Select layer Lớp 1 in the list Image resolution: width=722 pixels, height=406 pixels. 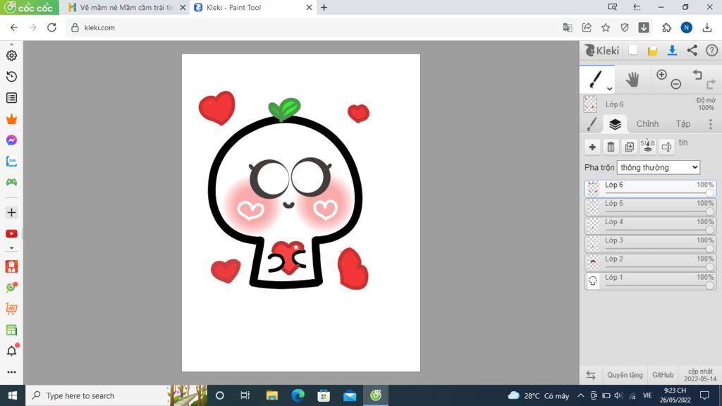[650, 281]
